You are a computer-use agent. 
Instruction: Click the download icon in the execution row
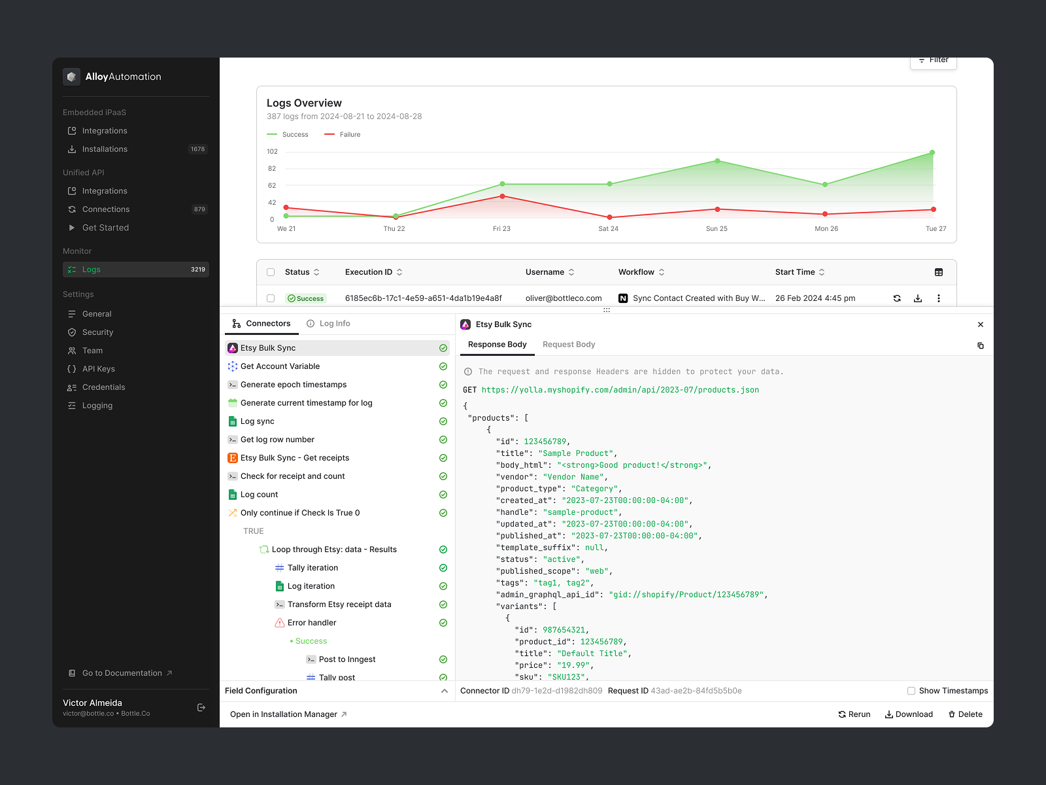[x=918, y=298]
